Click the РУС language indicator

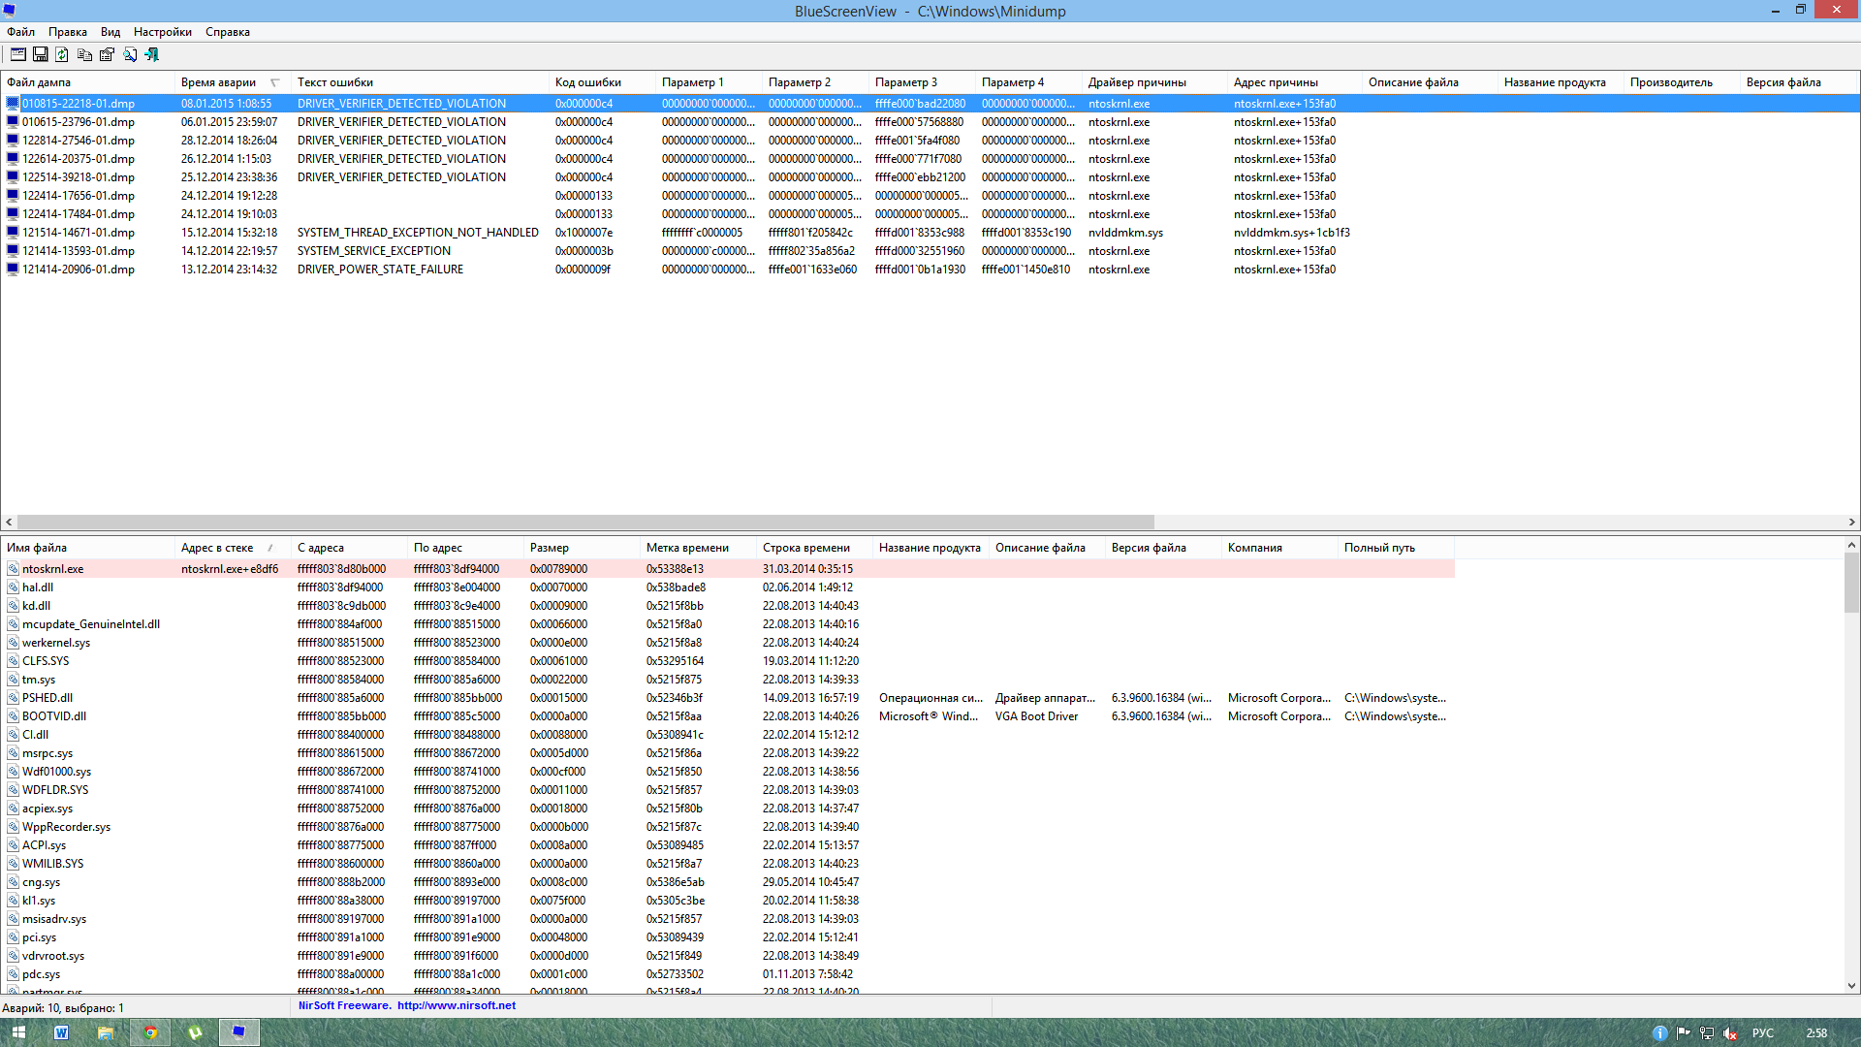tap(1762, 1033)
